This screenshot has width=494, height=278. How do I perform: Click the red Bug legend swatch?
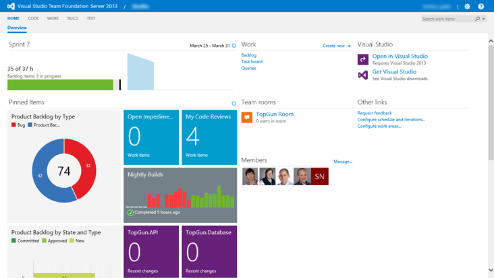coord(13,125)
